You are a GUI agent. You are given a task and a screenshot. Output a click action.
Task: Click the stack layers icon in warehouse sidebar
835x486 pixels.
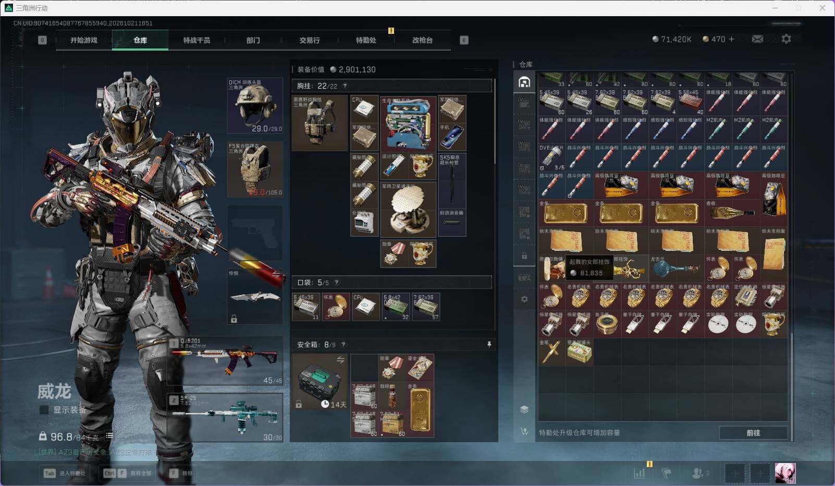tap(524, 409)
